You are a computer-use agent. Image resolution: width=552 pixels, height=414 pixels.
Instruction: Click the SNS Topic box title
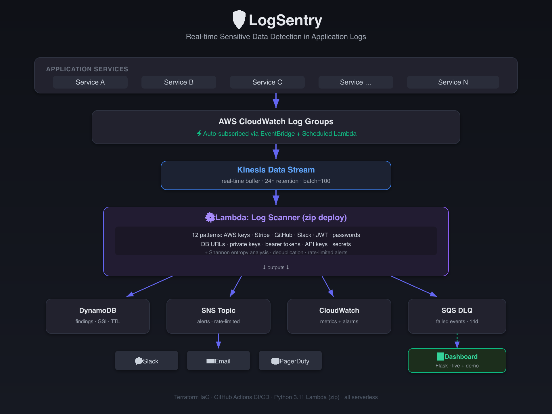pos(218,310)
